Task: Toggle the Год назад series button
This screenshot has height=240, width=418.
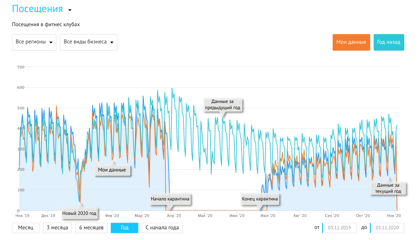Action: pyautogui.click(x=389, y=42)
